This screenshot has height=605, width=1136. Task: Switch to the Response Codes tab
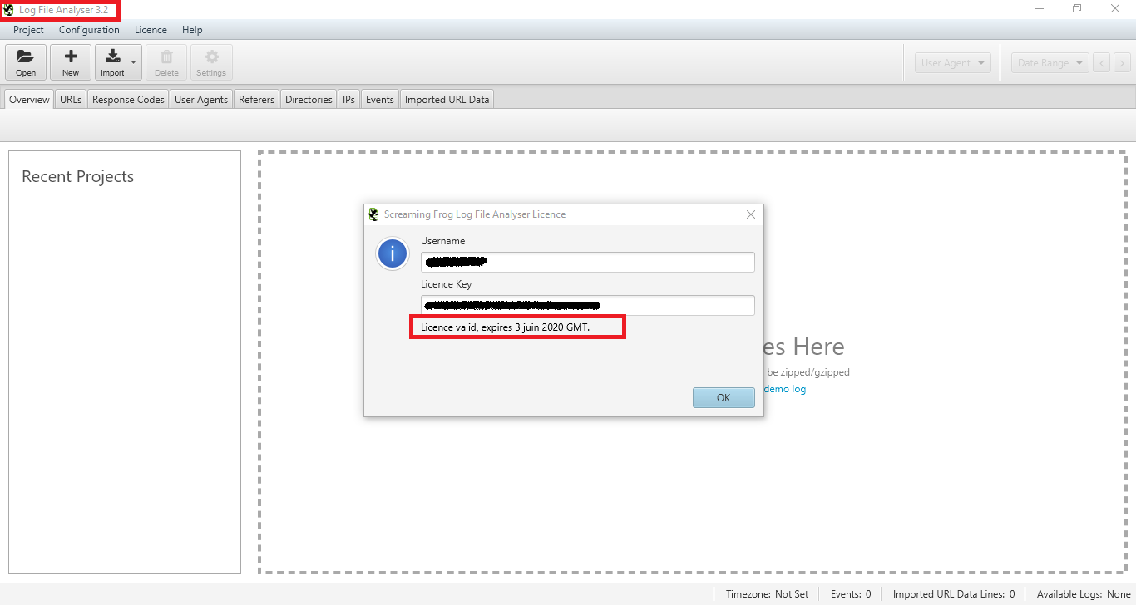point(127,99)
